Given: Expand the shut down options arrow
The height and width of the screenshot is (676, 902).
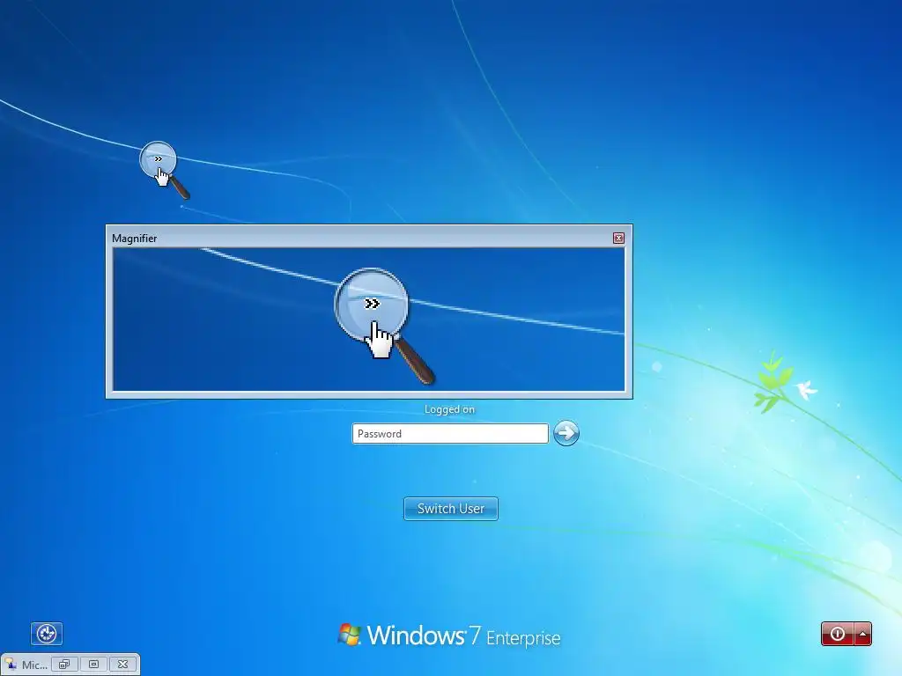Looking at the screenshot, I should click(863, 634).
